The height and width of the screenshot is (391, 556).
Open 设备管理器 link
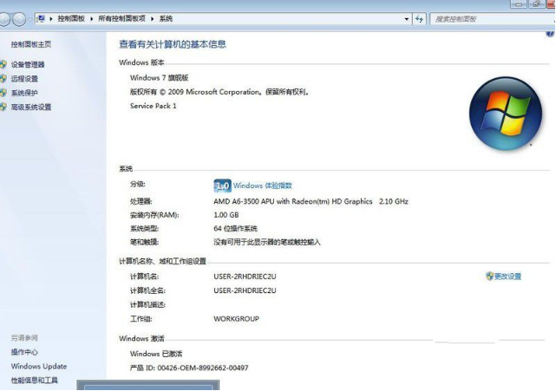click(x=28, y=64)
